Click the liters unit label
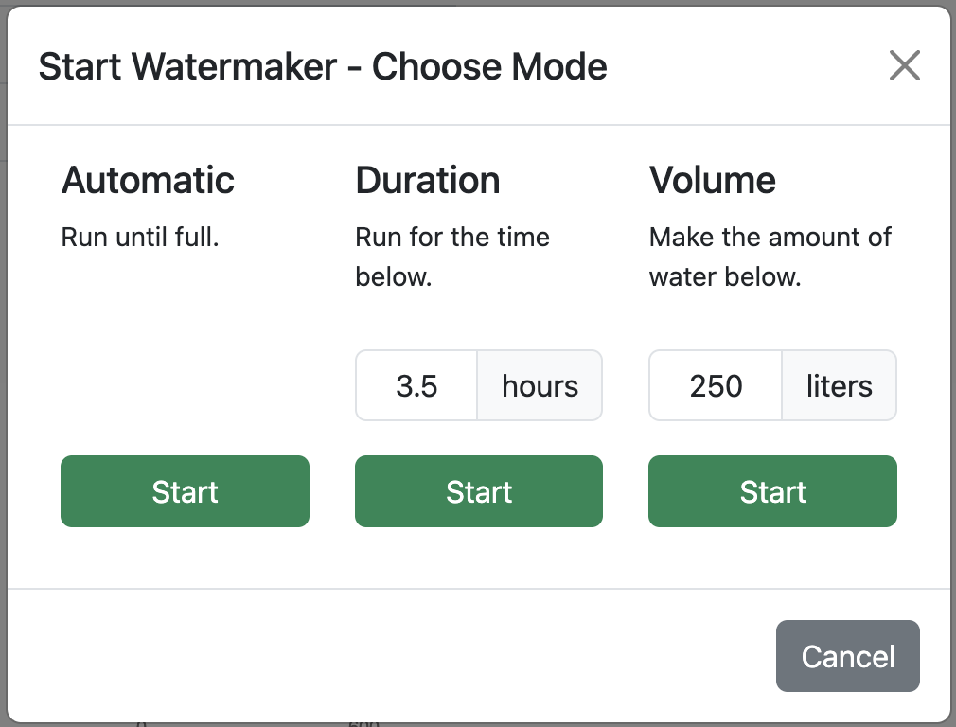The width and height of the screenshot is (956, 727). (x=839, y=385)
